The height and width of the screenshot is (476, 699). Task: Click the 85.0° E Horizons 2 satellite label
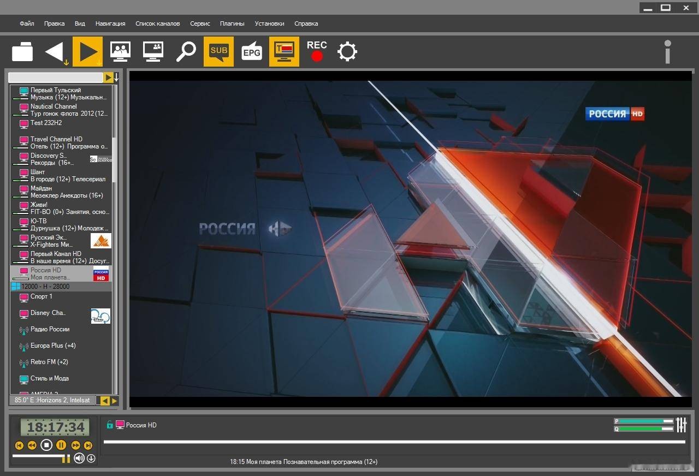[52, 400]
